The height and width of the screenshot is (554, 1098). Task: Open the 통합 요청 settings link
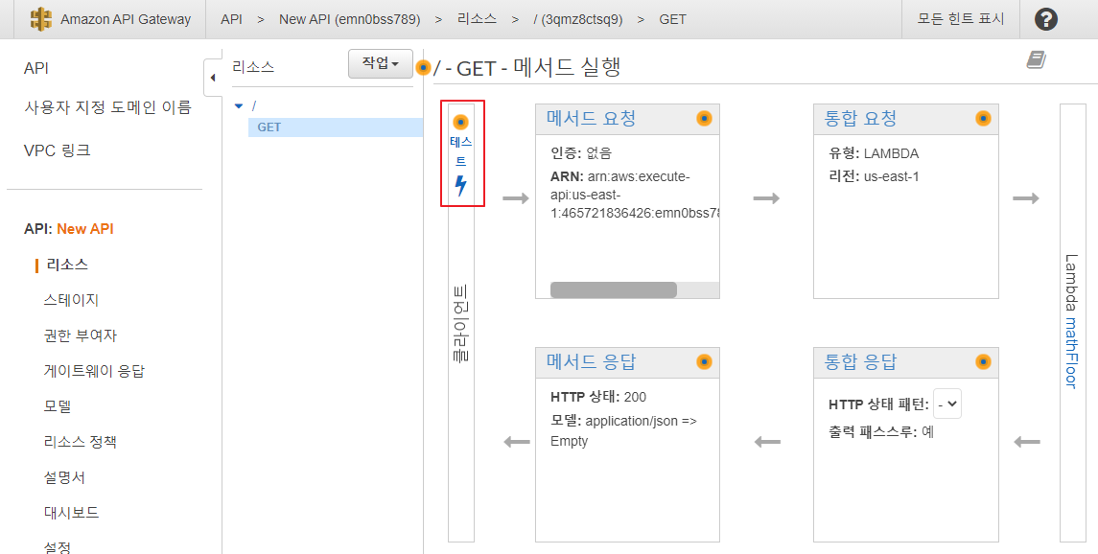click(x=860, y=118)
